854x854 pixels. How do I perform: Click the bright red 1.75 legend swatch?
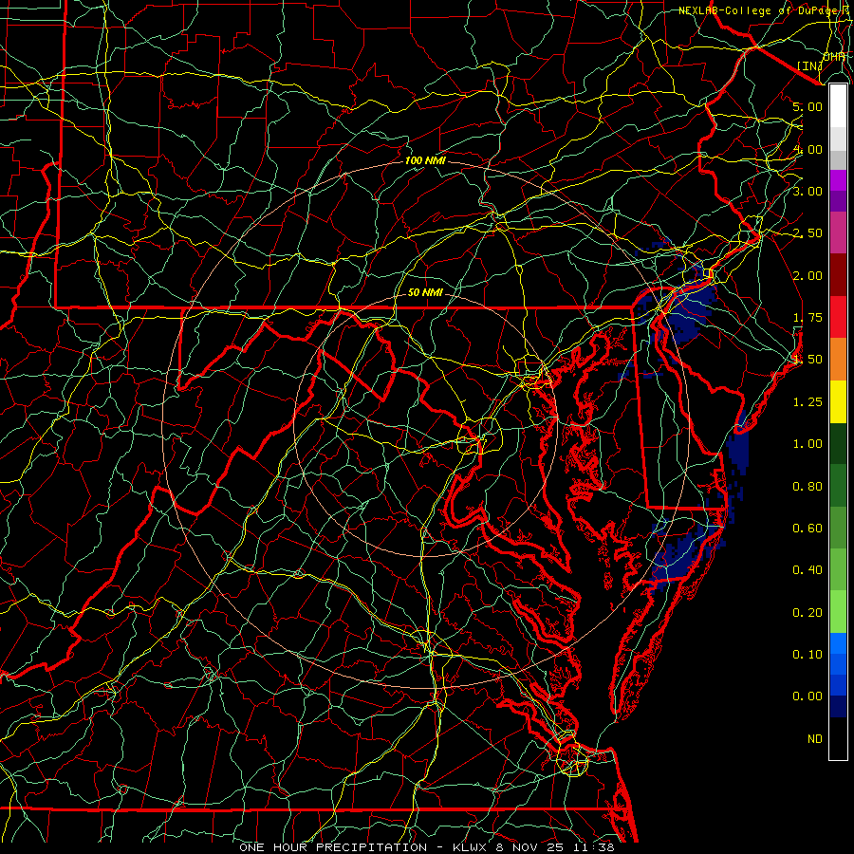tap(838, 317)
